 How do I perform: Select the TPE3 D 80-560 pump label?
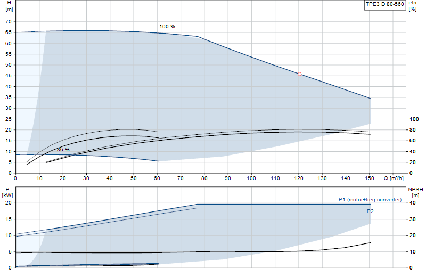pyautogui.click(x=384, y=4)
